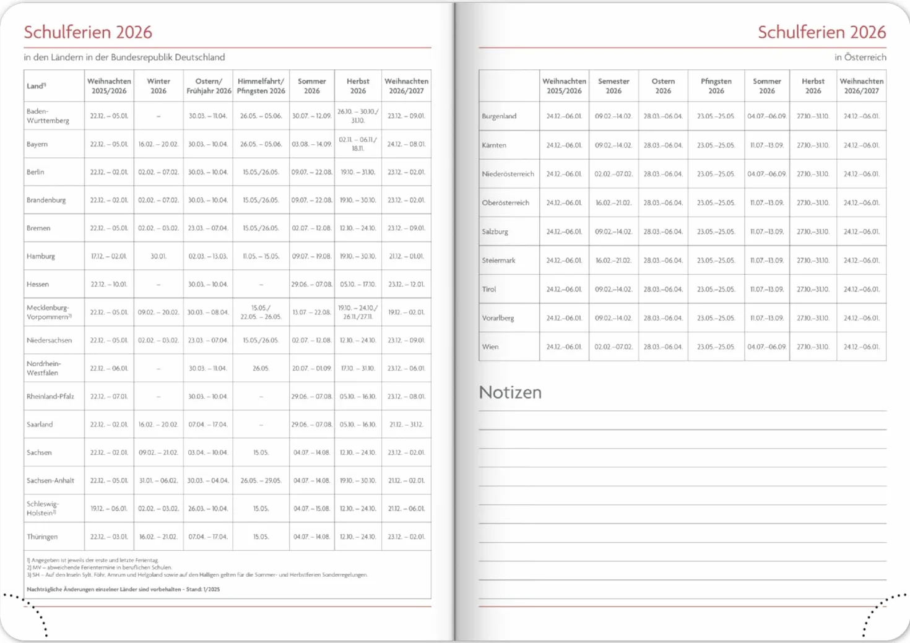Select Steiermark's Semester 2026 date cell

tap(613, 261)
